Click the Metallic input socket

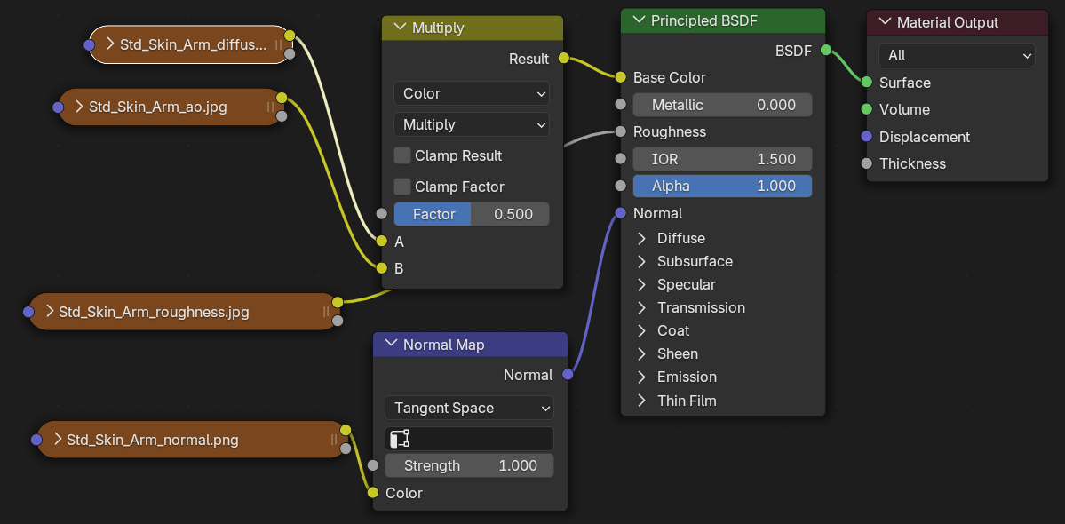[620, 105]
